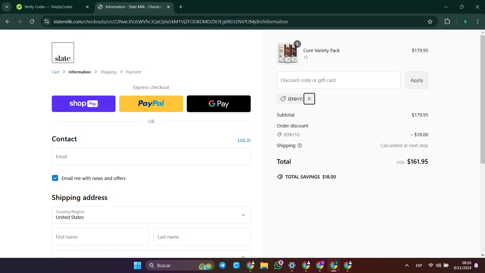Open the tab search dropdown arrow
The width and height of the screenshot is (485, 273).
(6, 7)
